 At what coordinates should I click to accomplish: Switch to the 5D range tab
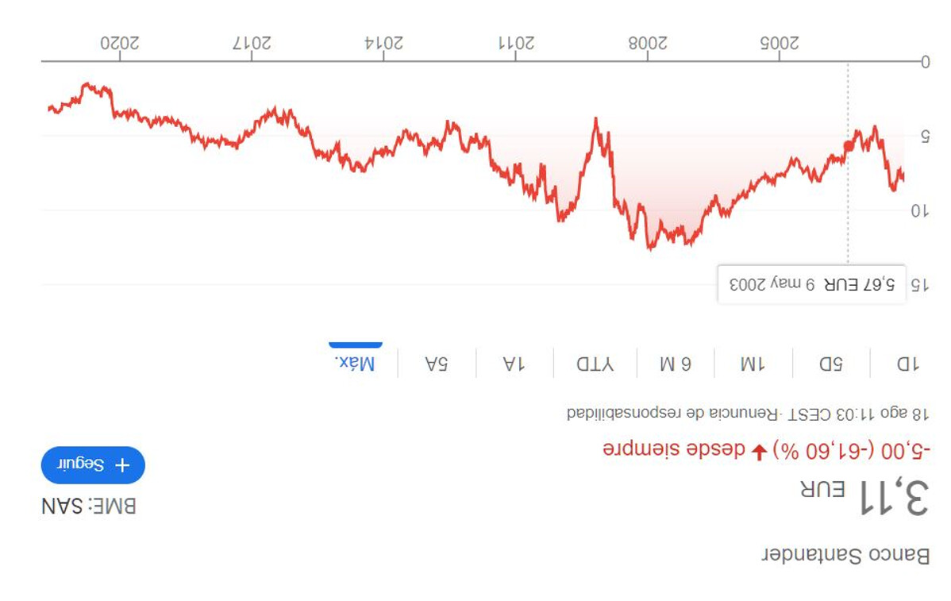830,364
